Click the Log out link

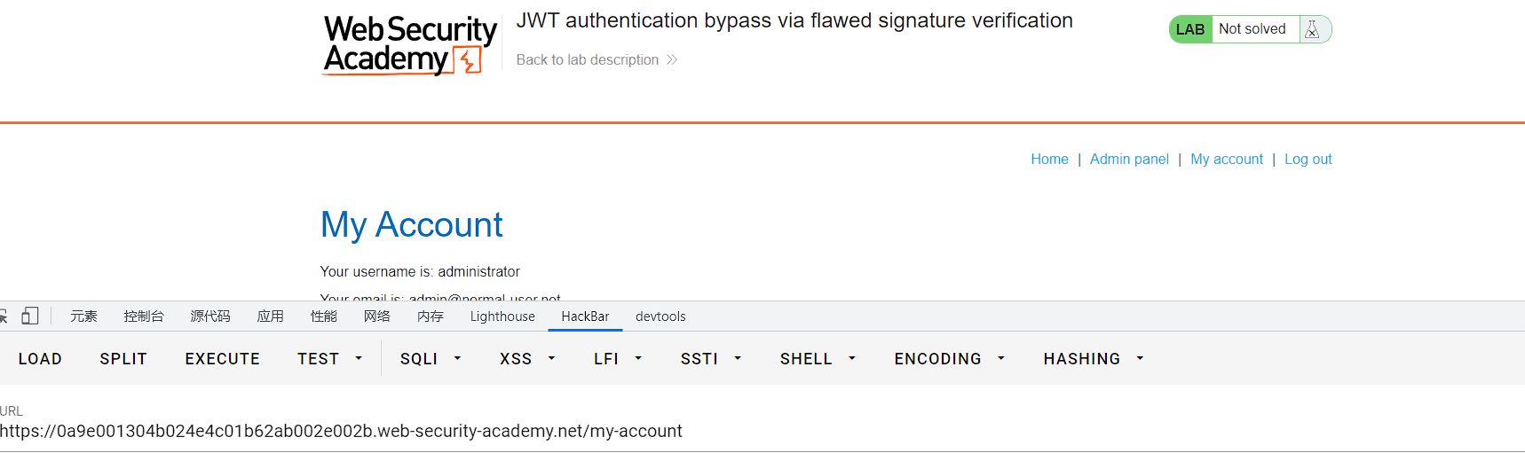1308,159
